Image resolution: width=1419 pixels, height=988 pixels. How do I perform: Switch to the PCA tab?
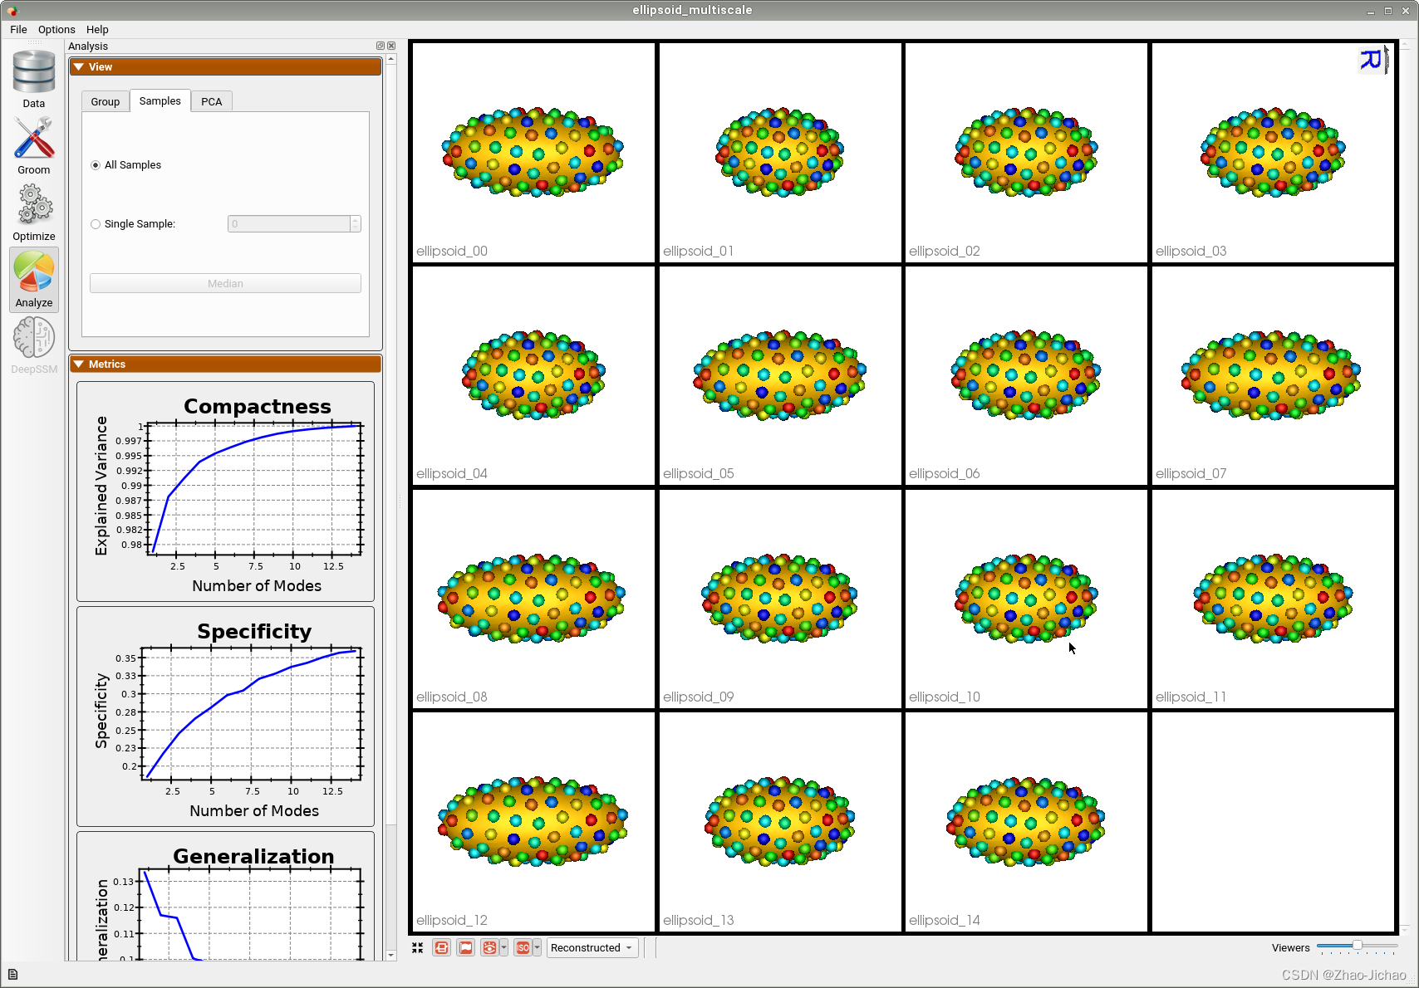click(211, 100)
